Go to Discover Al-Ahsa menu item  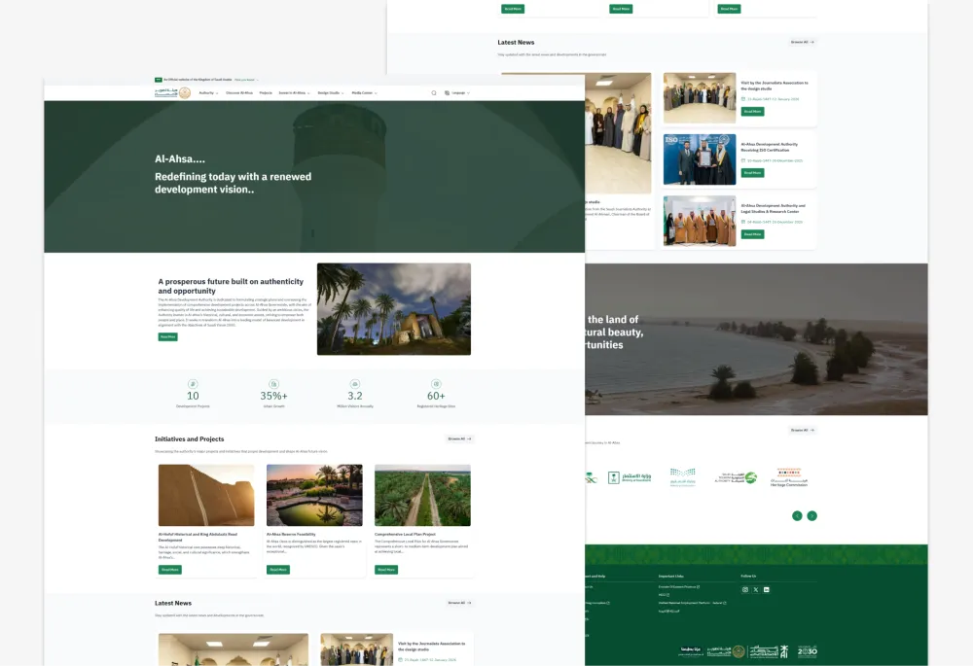(239, 93)
